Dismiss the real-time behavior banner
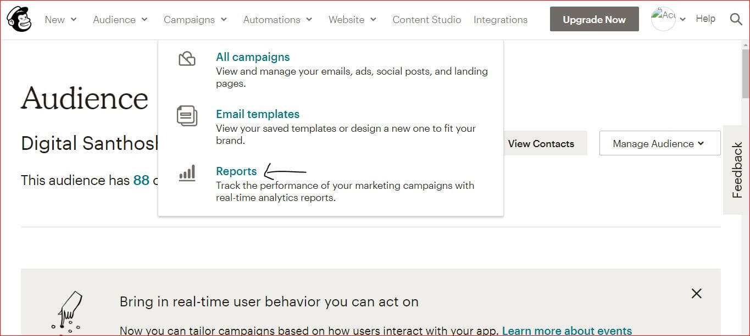 tap(696, 293)
